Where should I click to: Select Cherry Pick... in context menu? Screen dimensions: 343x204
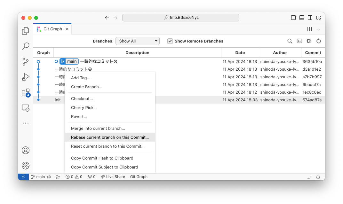coord(110,107)
